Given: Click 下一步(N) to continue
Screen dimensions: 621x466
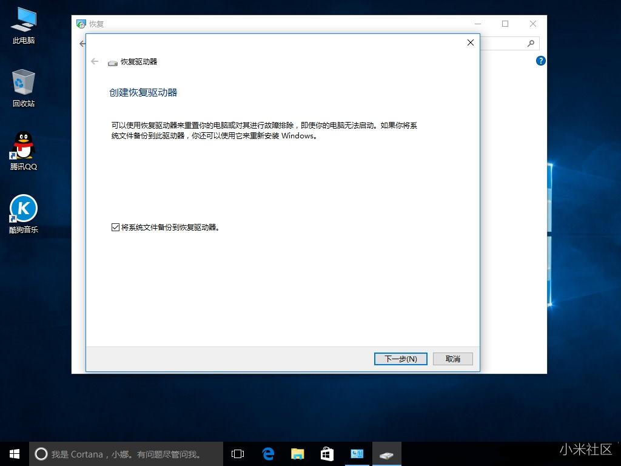Looking at the screenshot, I should pyautogui.click(x=400, y=359).
